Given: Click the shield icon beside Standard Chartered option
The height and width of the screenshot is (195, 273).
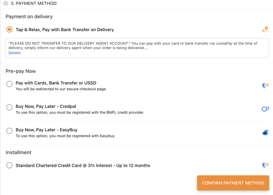Looking at the screenshot, I should (265, 166).
